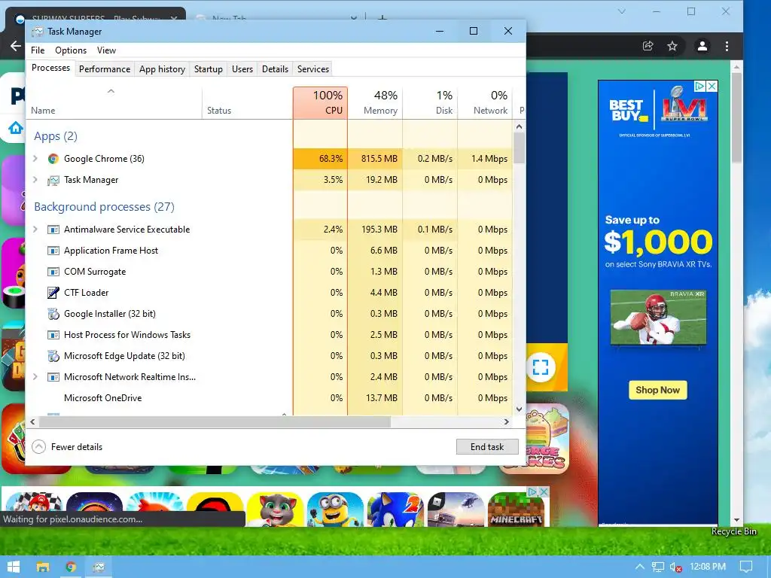The height and width of the screenshot is (578, 771).
Task: Click the 12:08 PM taskbar clock
Action: (x=708, y=567)
